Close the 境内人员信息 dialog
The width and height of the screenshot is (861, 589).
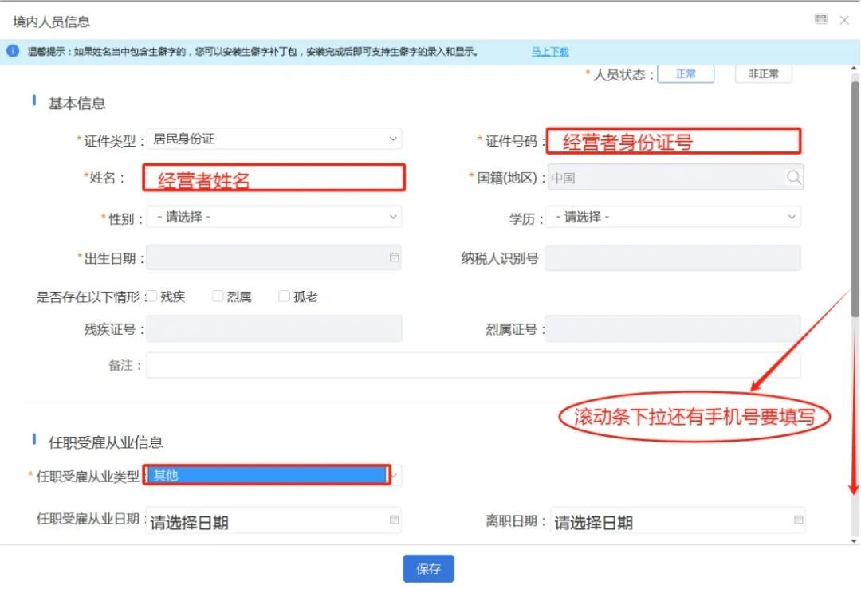click(x=844, y=20)
